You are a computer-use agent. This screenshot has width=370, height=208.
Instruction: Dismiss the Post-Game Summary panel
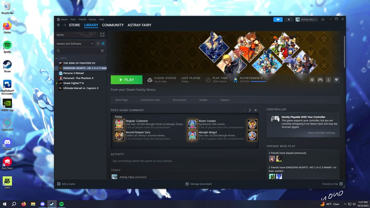click(x=256, y=110)
